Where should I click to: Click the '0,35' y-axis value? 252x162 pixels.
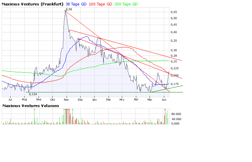[x=174, y=41]
